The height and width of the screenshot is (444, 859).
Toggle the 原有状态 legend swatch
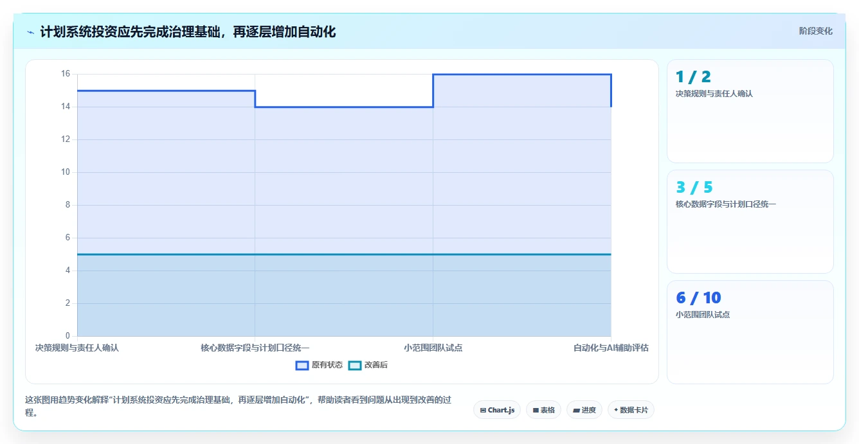pos(302,365)
